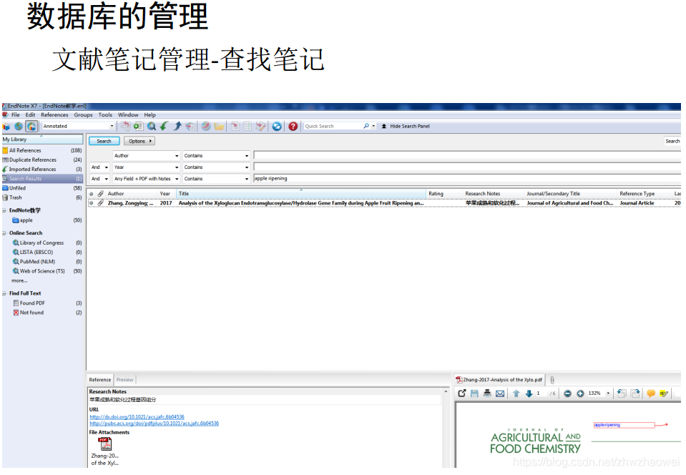This screenshot has height=475, width=686.
Task: Open PDF in external viewer icon
Action: coord(461,393)
